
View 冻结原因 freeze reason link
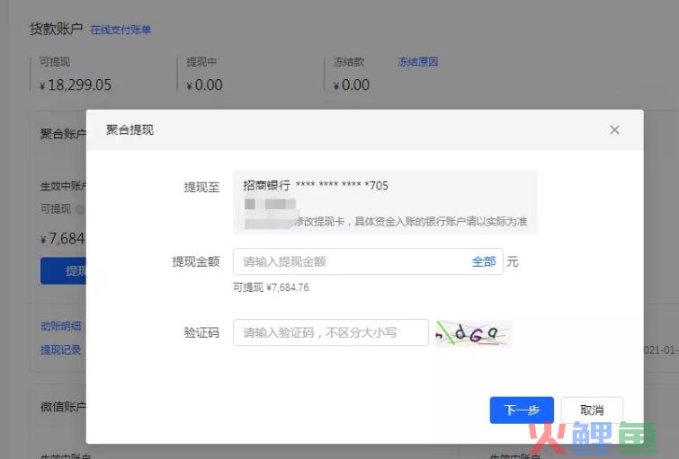417,62
